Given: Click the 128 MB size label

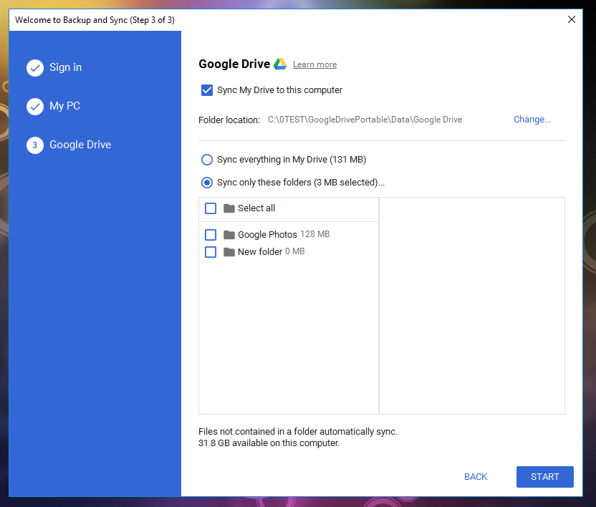Looking at the screenshot, I should [314, 234].
